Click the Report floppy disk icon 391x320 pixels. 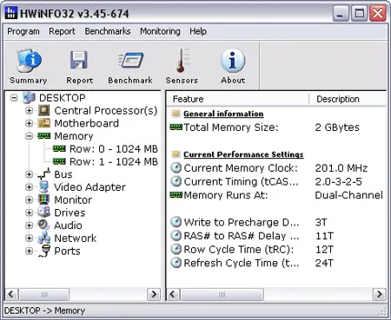click(x=79, y=60)
